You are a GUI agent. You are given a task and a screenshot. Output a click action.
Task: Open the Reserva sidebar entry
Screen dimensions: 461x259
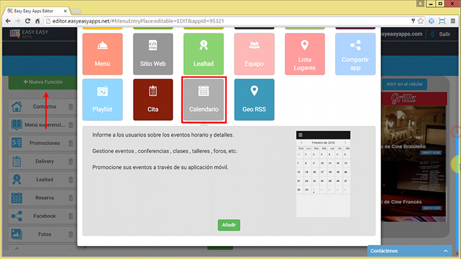point(41,198)
